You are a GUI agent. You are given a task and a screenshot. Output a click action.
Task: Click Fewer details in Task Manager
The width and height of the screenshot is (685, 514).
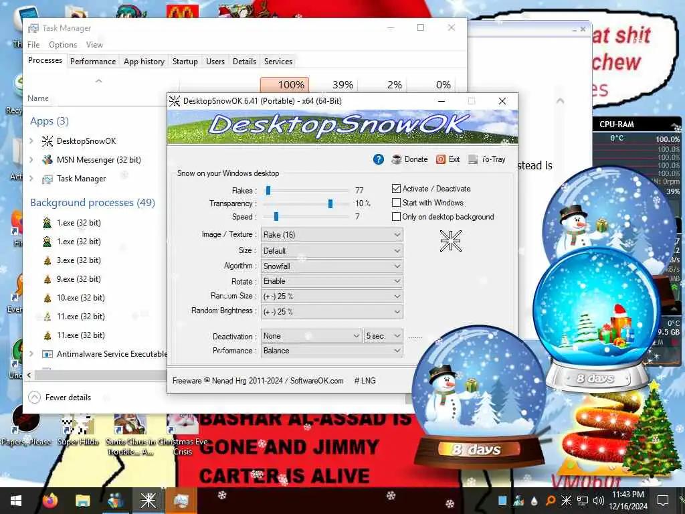click(60, 398)
